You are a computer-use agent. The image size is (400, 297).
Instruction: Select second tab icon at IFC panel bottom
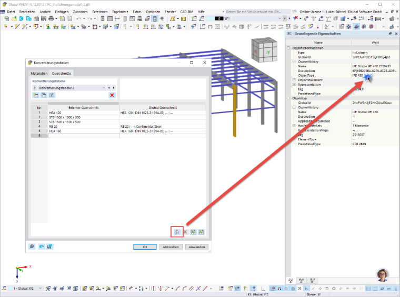pos(301,281)
